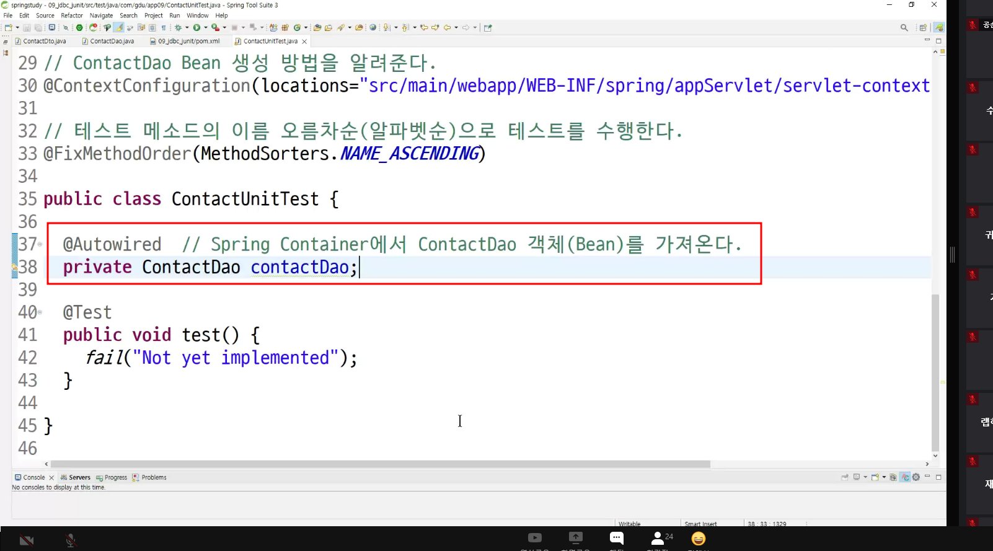This screenshot has width=993, height=551.
Task: Open the Refactor menu
Action: click(72, 15)
